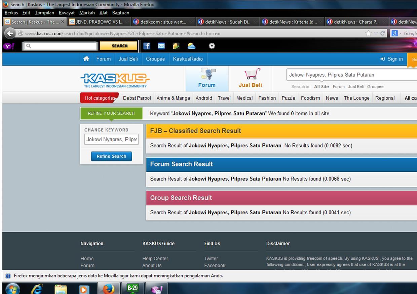
Task: Open the Anime & Manga category
Action: pyautogui.click(x=173, y=98)
